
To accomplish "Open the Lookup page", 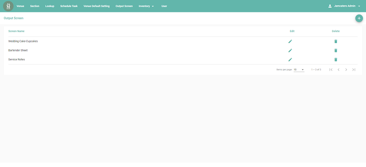I will click(50, 6).
